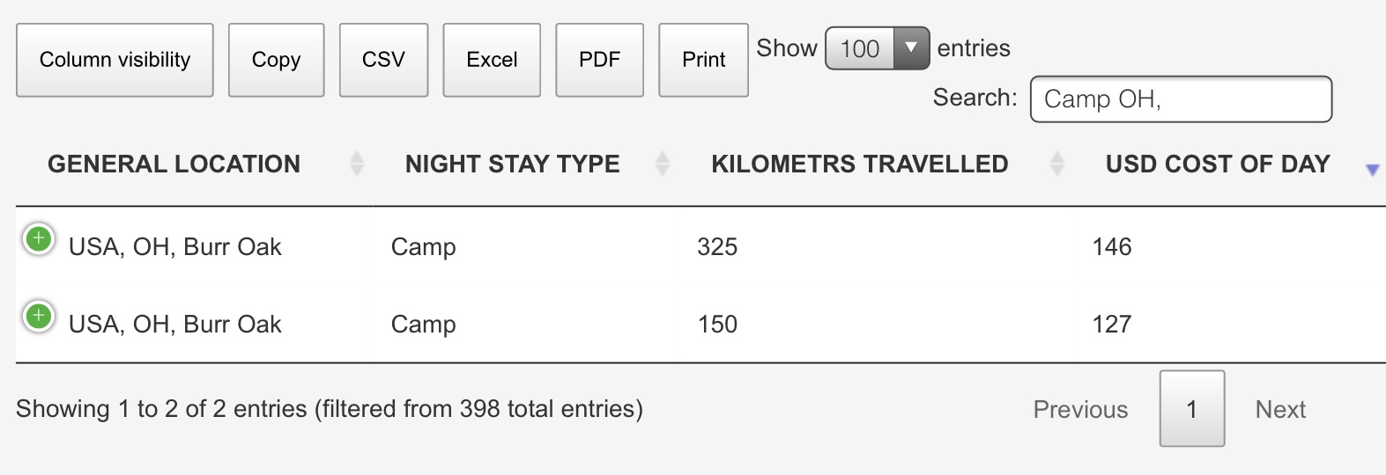
Task: Focus the Search input field
Action: tap(1181, 99)
